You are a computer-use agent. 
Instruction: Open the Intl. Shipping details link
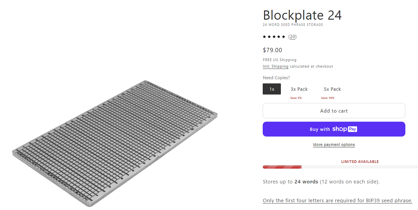[275, 66]
